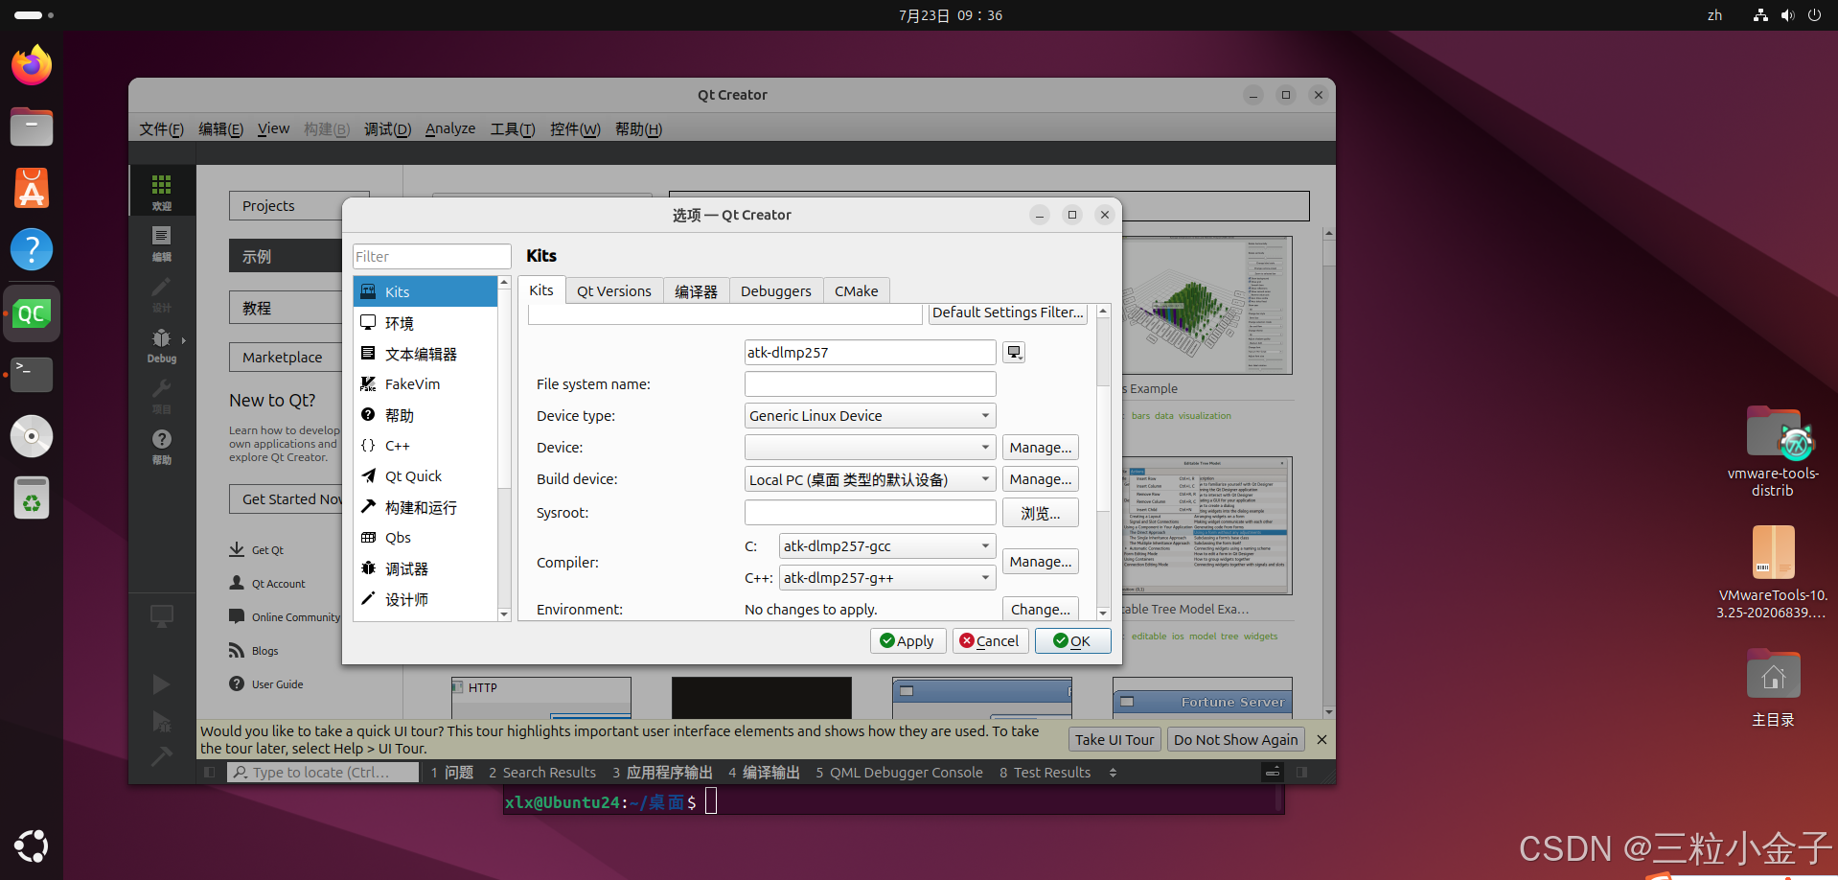Confirm the options with OK button
Viewport: 1838px width, 880px height.
pyautogui.click(x=1072, y=641)
